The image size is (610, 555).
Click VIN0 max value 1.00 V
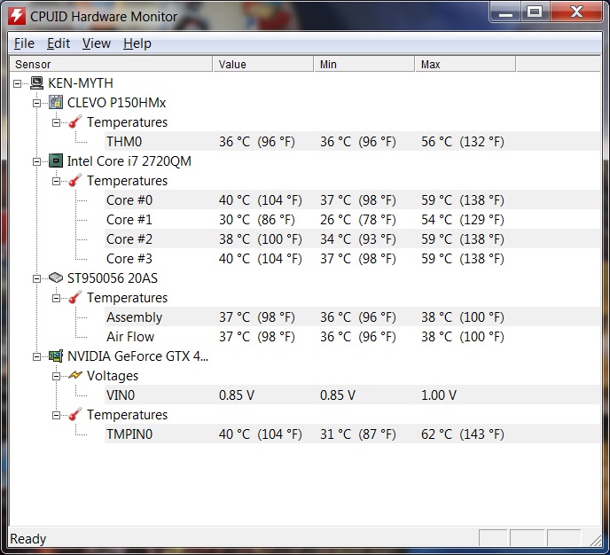(439, 395)
